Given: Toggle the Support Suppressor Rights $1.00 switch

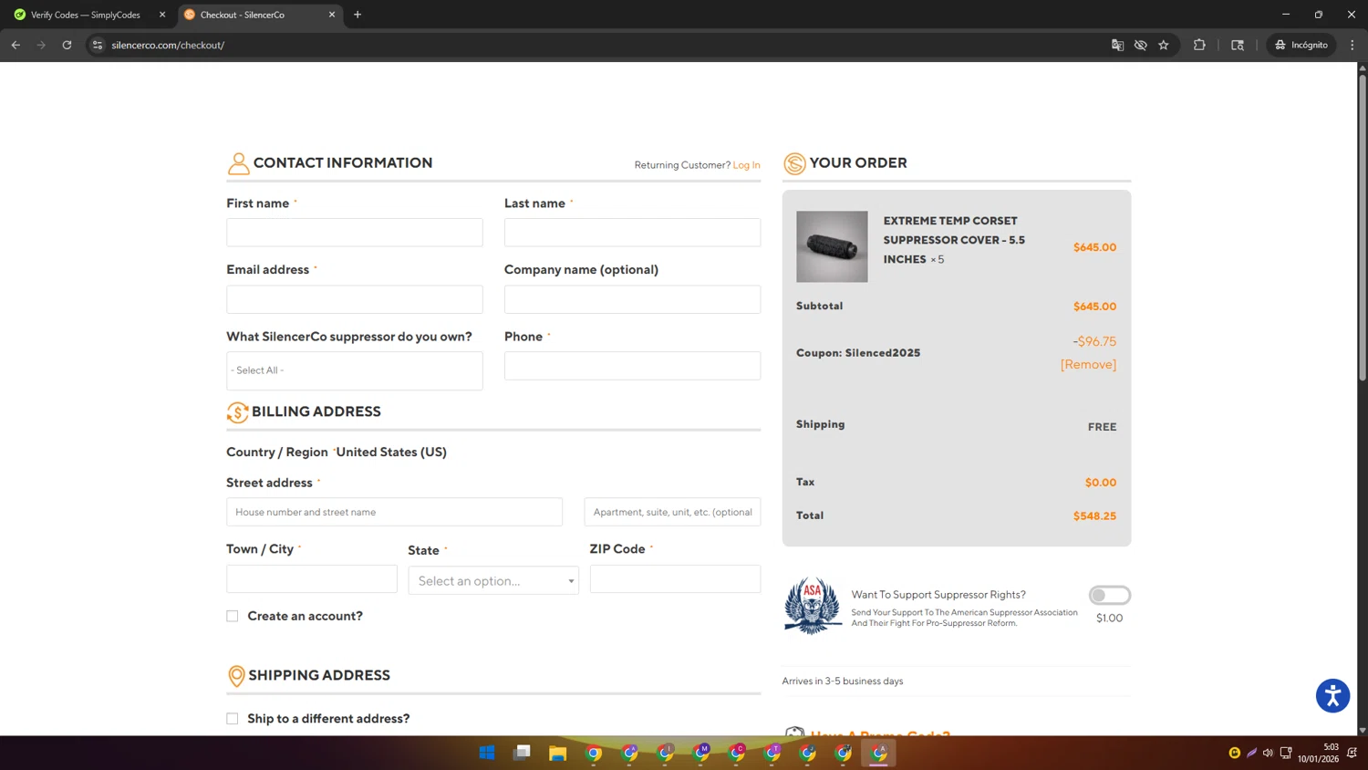Looking at the screenshot, I should pos(1110,595).
